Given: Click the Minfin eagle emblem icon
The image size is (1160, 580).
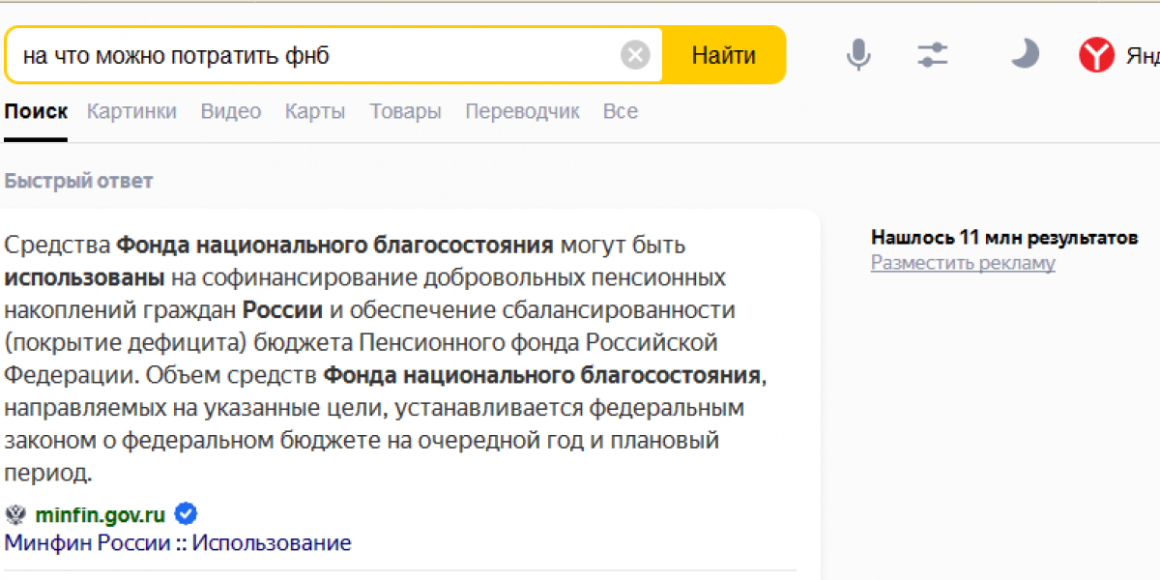Looking at the screenshot, I should click(14, 513).
